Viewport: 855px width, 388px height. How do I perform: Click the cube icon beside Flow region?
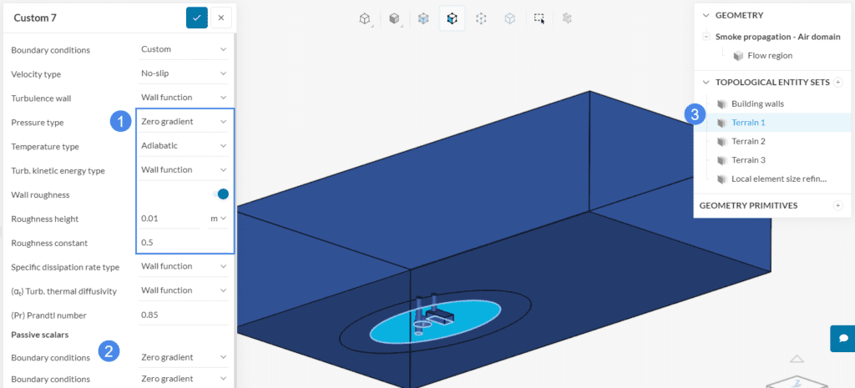coord(738,56)
